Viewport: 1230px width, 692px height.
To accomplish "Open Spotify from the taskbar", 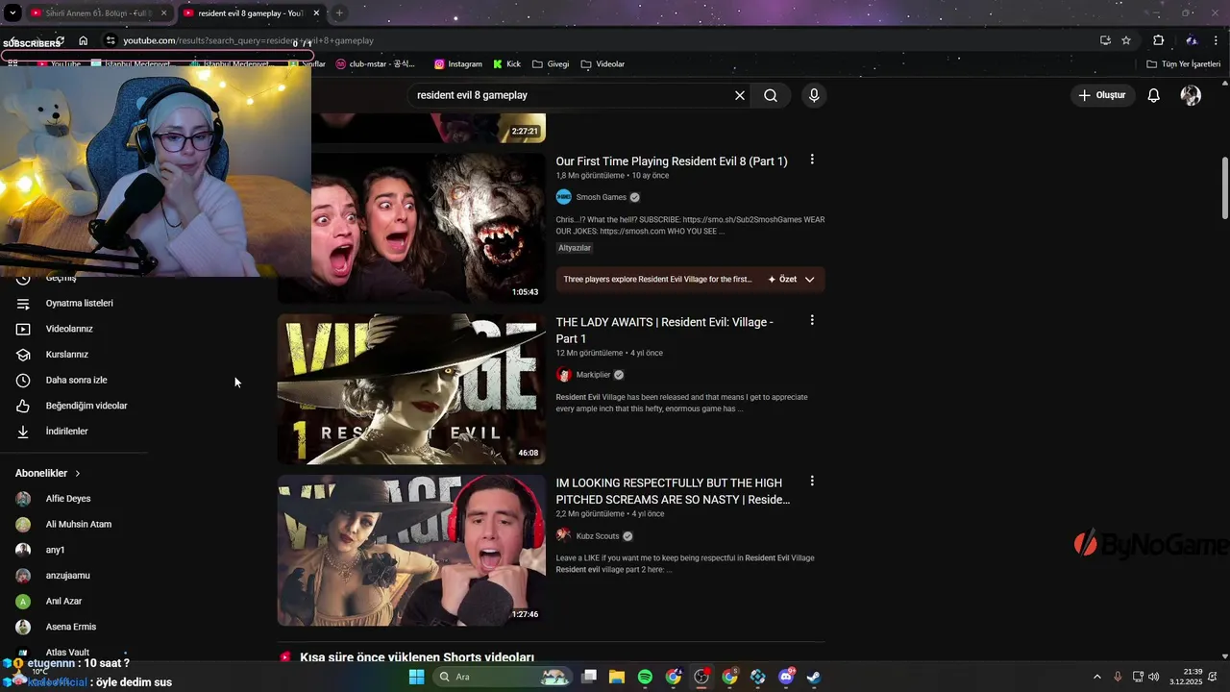I will [x=645, y=677].
